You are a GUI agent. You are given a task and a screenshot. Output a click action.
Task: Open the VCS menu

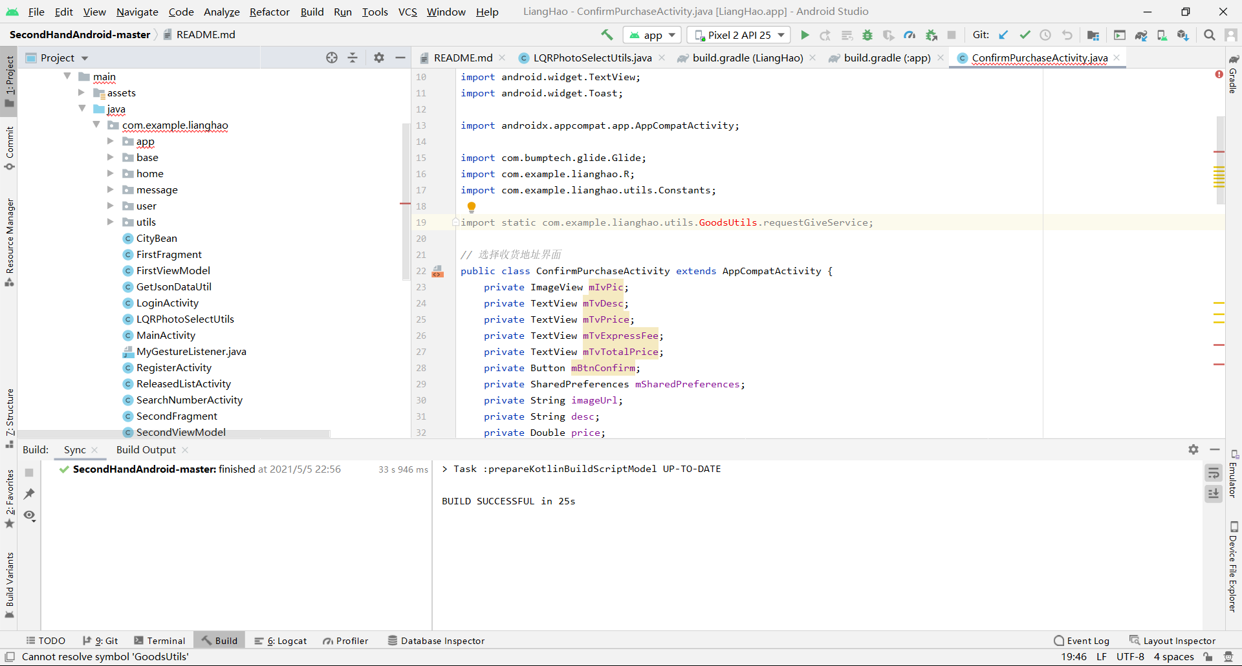click(408, 12)
